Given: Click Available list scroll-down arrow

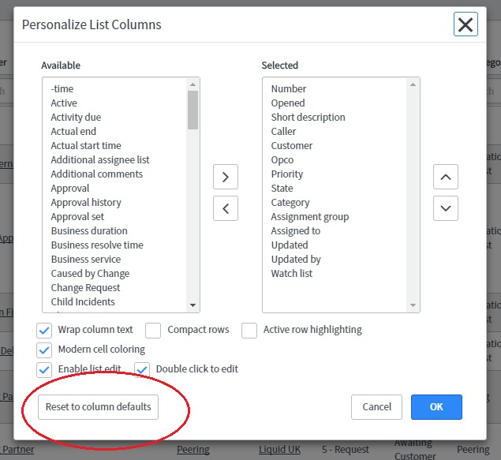Looking at the screenshot, I should click(x=193, y=305).
